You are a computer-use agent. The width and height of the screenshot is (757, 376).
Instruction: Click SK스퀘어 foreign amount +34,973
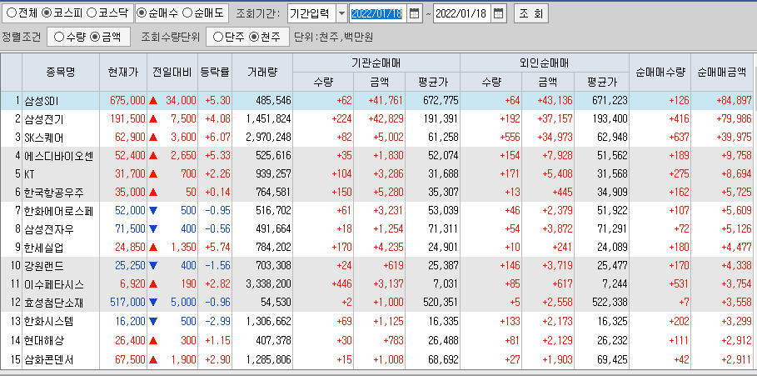click(555, 138)
